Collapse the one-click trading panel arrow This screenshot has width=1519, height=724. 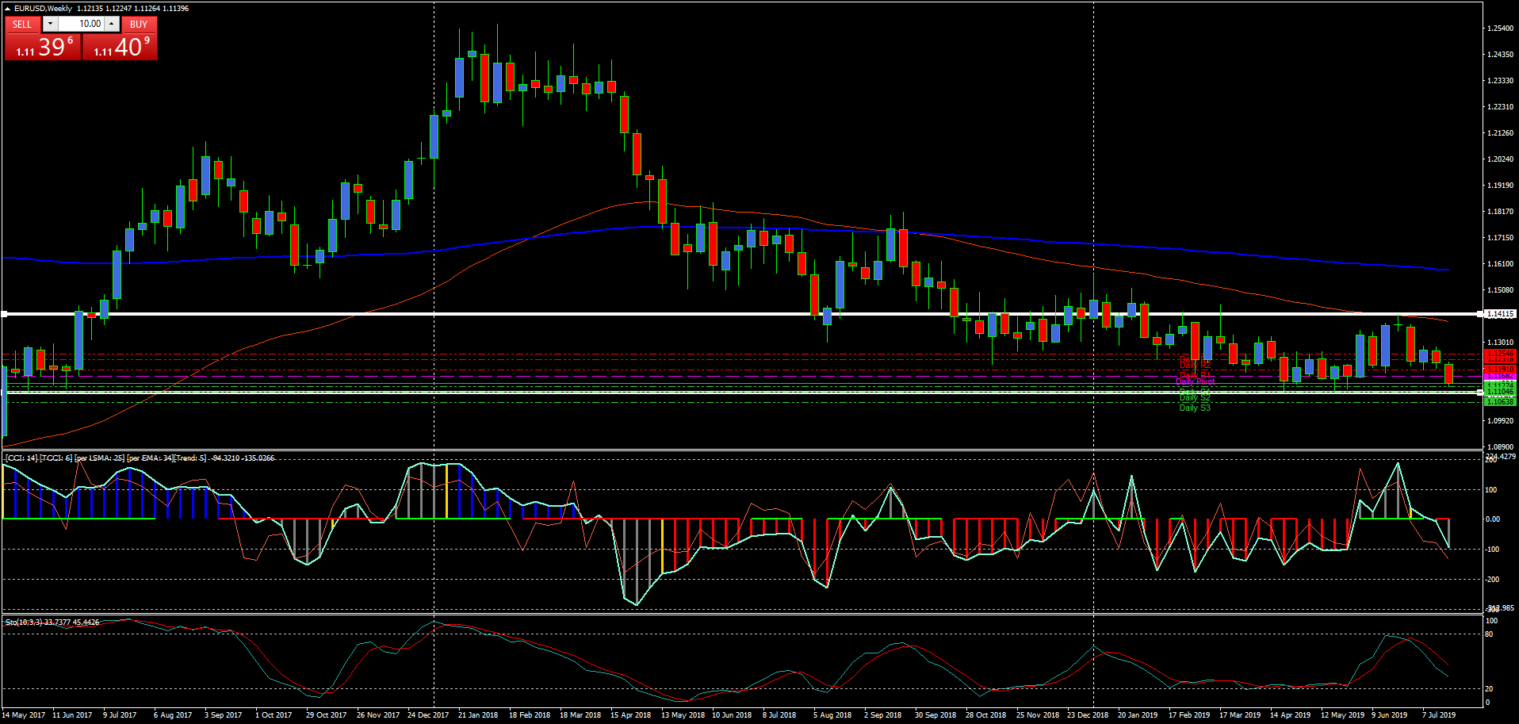point(7,9)
